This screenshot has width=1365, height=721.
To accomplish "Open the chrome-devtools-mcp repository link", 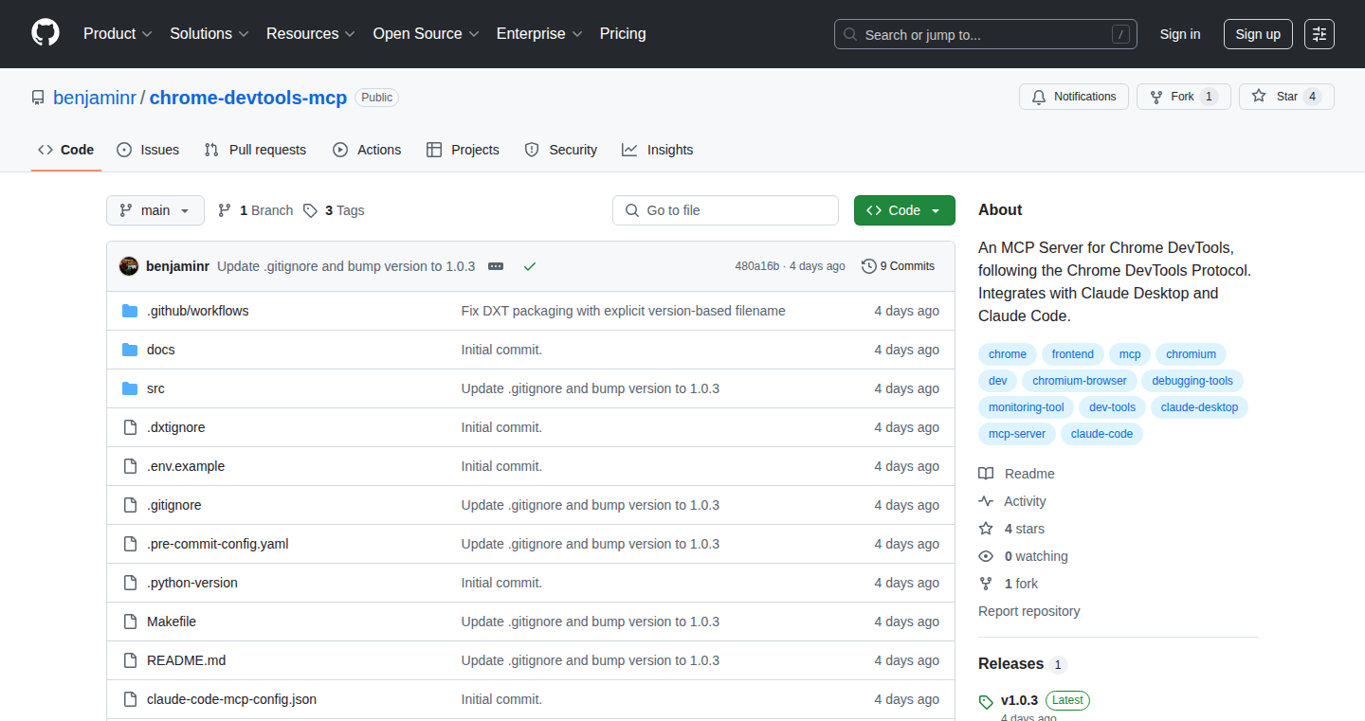I will tap(248, 98).
